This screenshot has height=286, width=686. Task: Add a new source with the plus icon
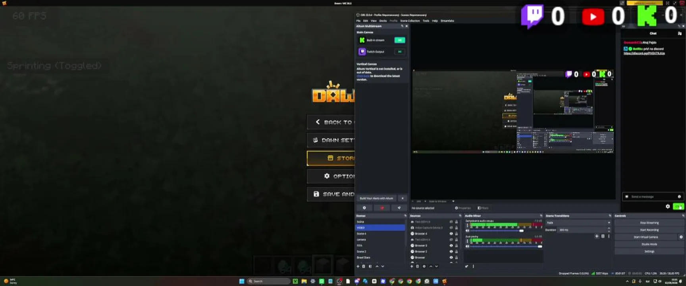412,266
